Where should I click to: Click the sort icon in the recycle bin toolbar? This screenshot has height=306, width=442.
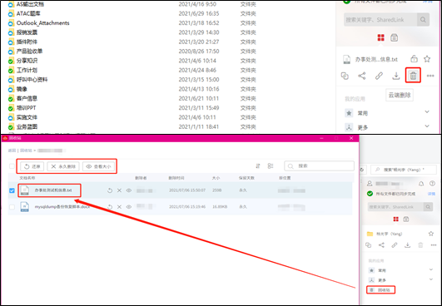click(x=258, y=166)
